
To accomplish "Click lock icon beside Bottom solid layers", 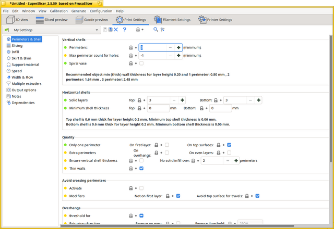I will pyautogui.click(x=216, y=100).
